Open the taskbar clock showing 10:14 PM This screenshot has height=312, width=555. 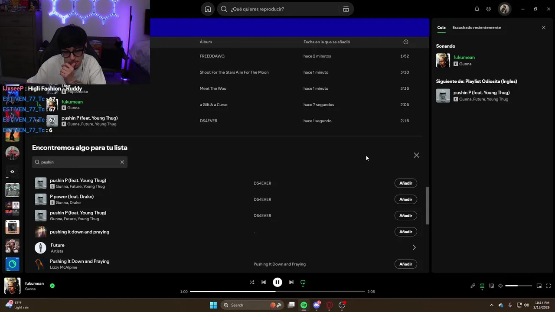tap(541, 305)
